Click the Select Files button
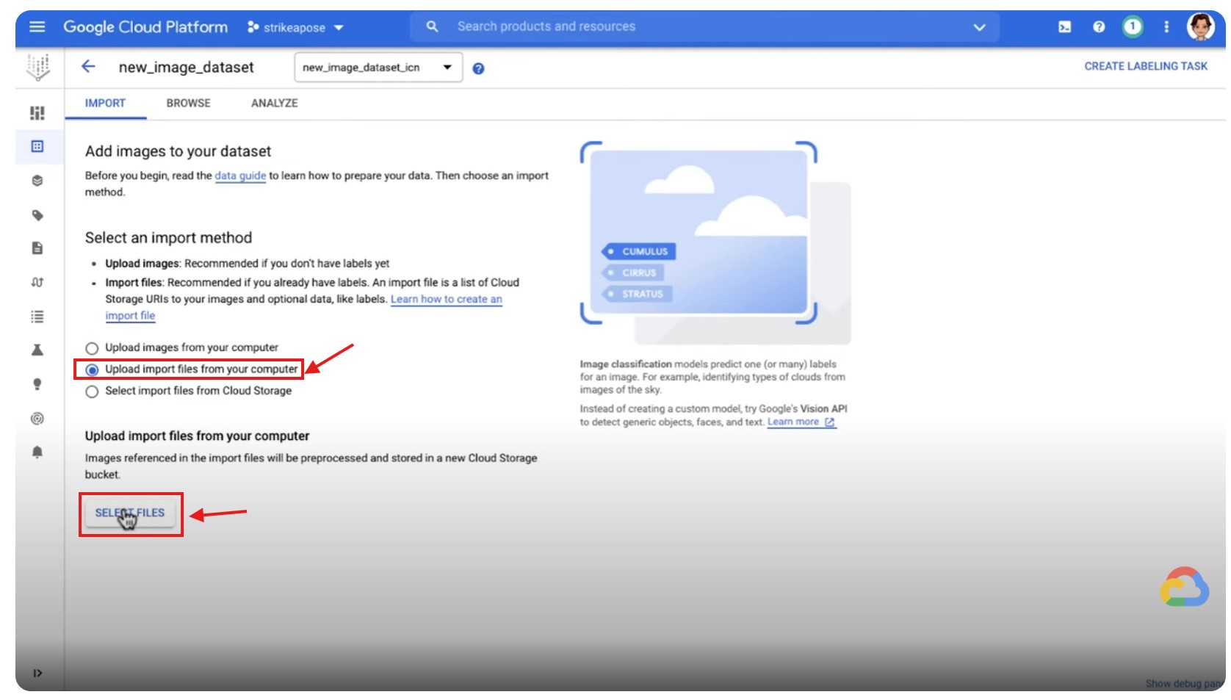Screen dimensions: 1231x700 click(130, 513)
